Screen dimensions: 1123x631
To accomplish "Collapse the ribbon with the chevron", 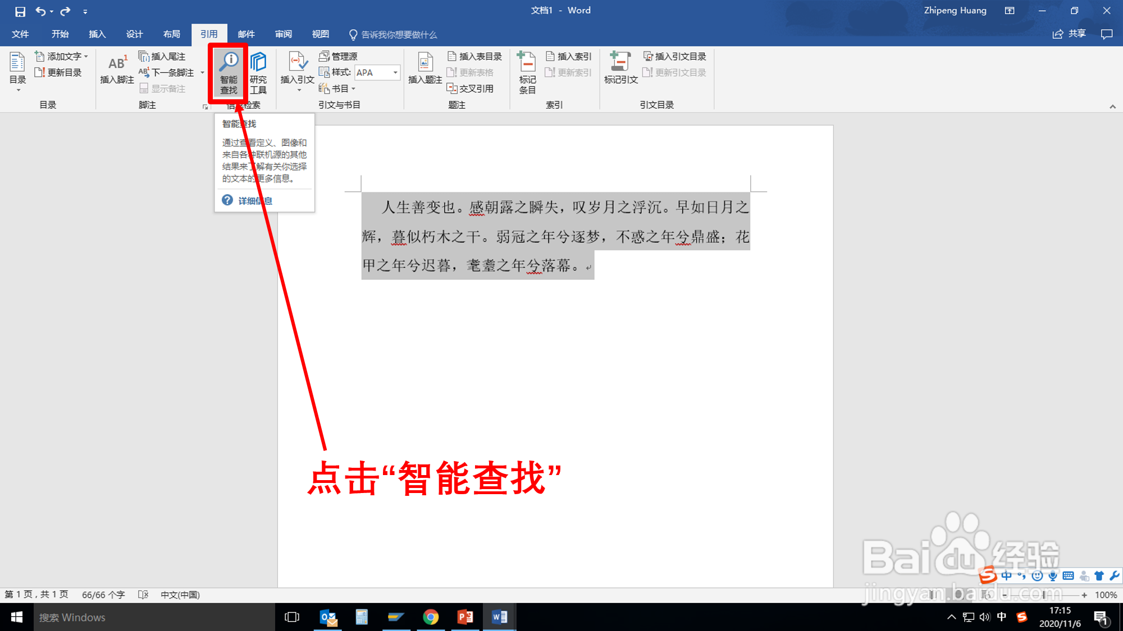I will click(1112, 107).
